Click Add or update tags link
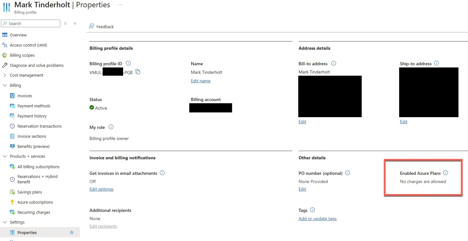 click(318, 219)
